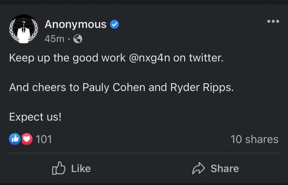
Task: Click the thumbs-up outline icon beside Like
Action: tap(59, 168)
